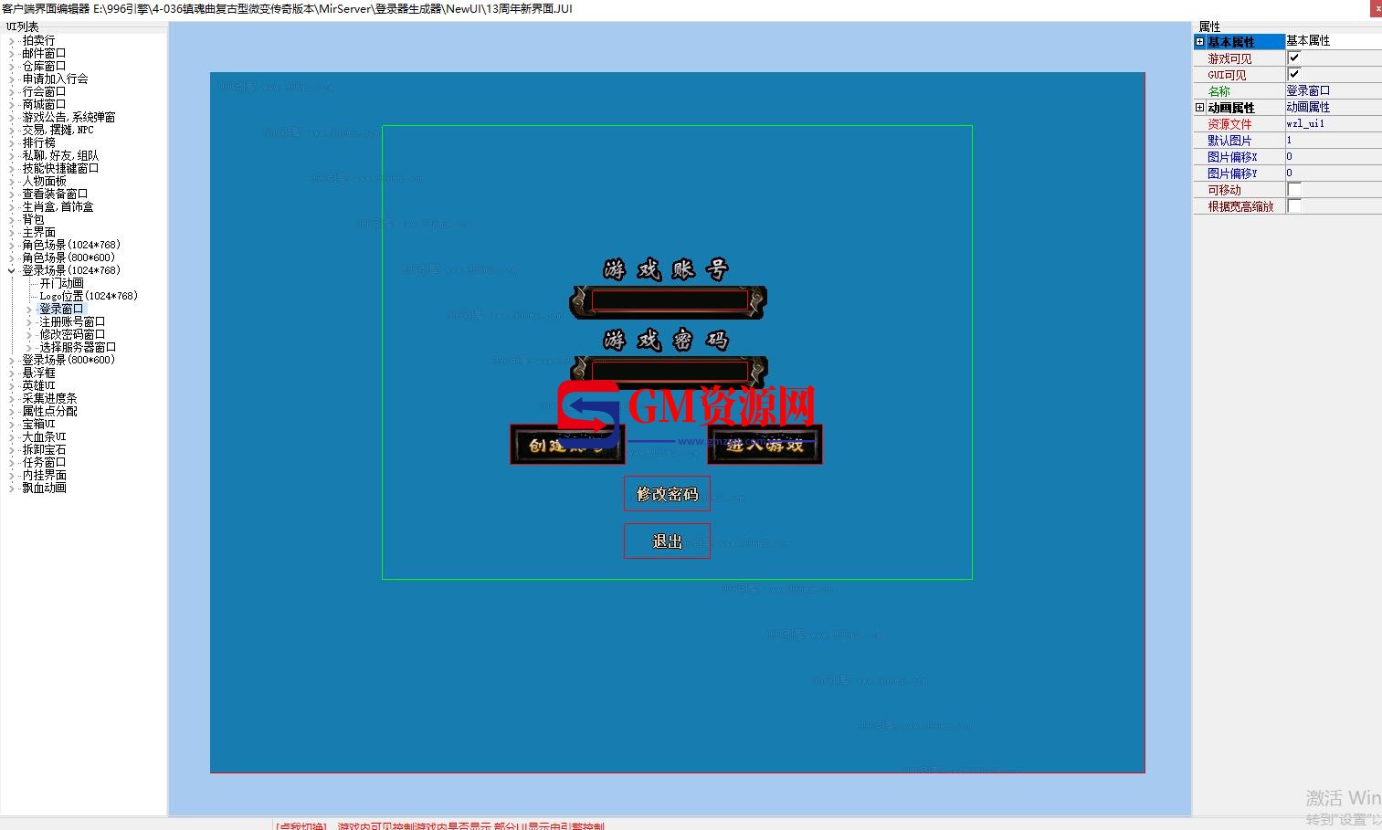Click the 进入游戏 button on canvas
Image resolution: width=1382 pixels, height=830 pixels.
click(x=765, y=444)
